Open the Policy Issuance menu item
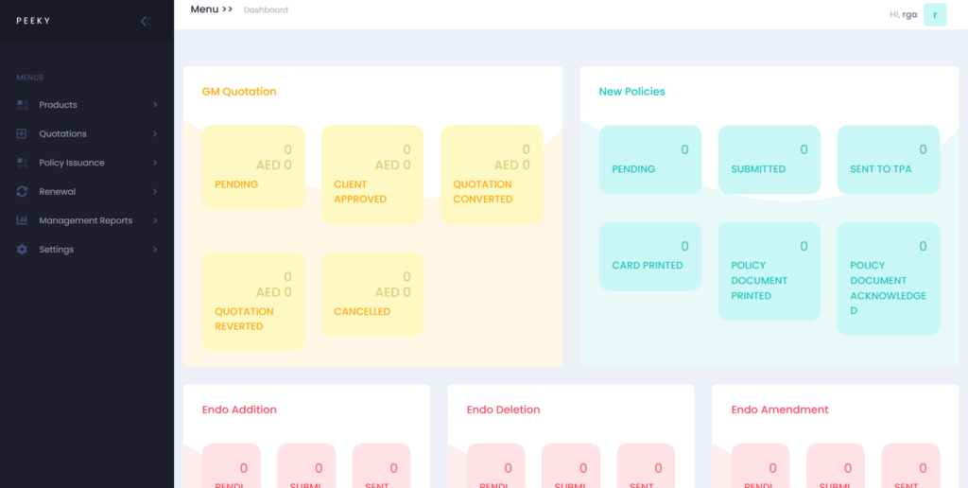Screen dimensions: 968x488 pyautogui.click(x=72, y=163)
